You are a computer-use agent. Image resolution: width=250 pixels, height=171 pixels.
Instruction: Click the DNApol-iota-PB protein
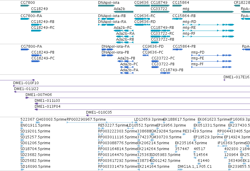pos(108,55)
